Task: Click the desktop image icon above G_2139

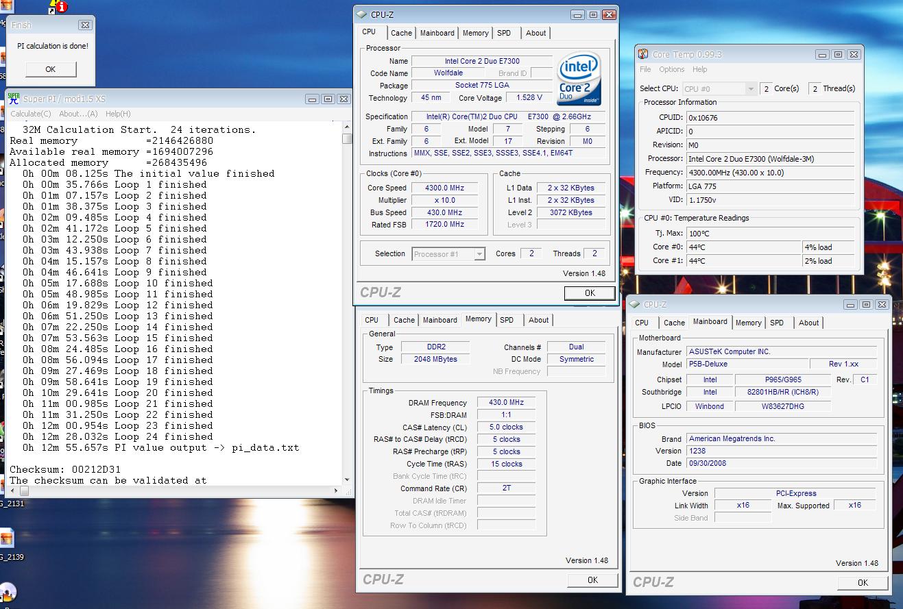Action: [x=5, y=538]
